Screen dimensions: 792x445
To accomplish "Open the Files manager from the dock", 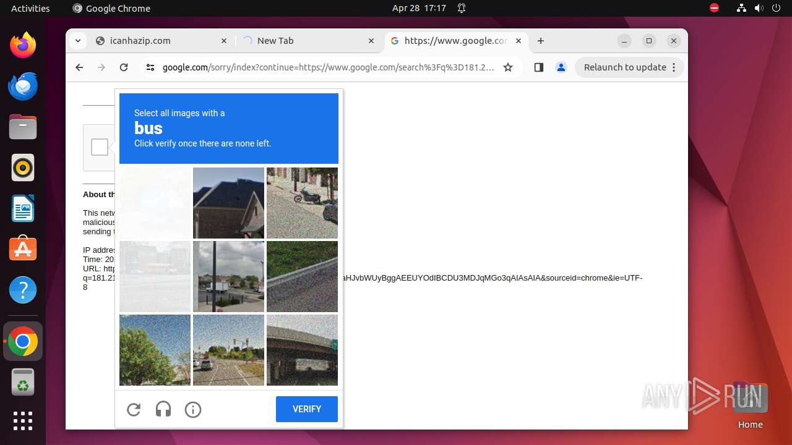I will click(23, 127).
